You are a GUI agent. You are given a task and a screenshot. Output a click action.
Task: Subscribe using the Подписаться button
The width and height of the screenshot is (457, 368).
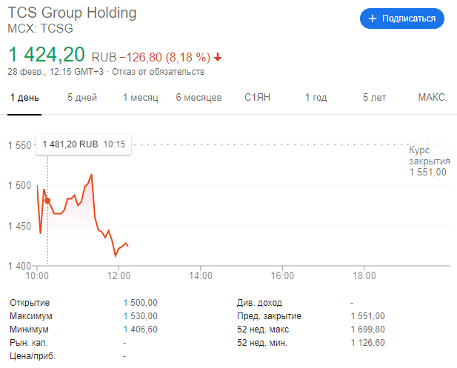(x=402, y=19)
